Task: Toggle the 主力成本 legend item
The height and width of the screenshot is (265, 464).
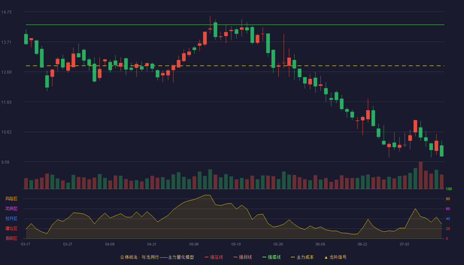Action: [x=302, y=257]
